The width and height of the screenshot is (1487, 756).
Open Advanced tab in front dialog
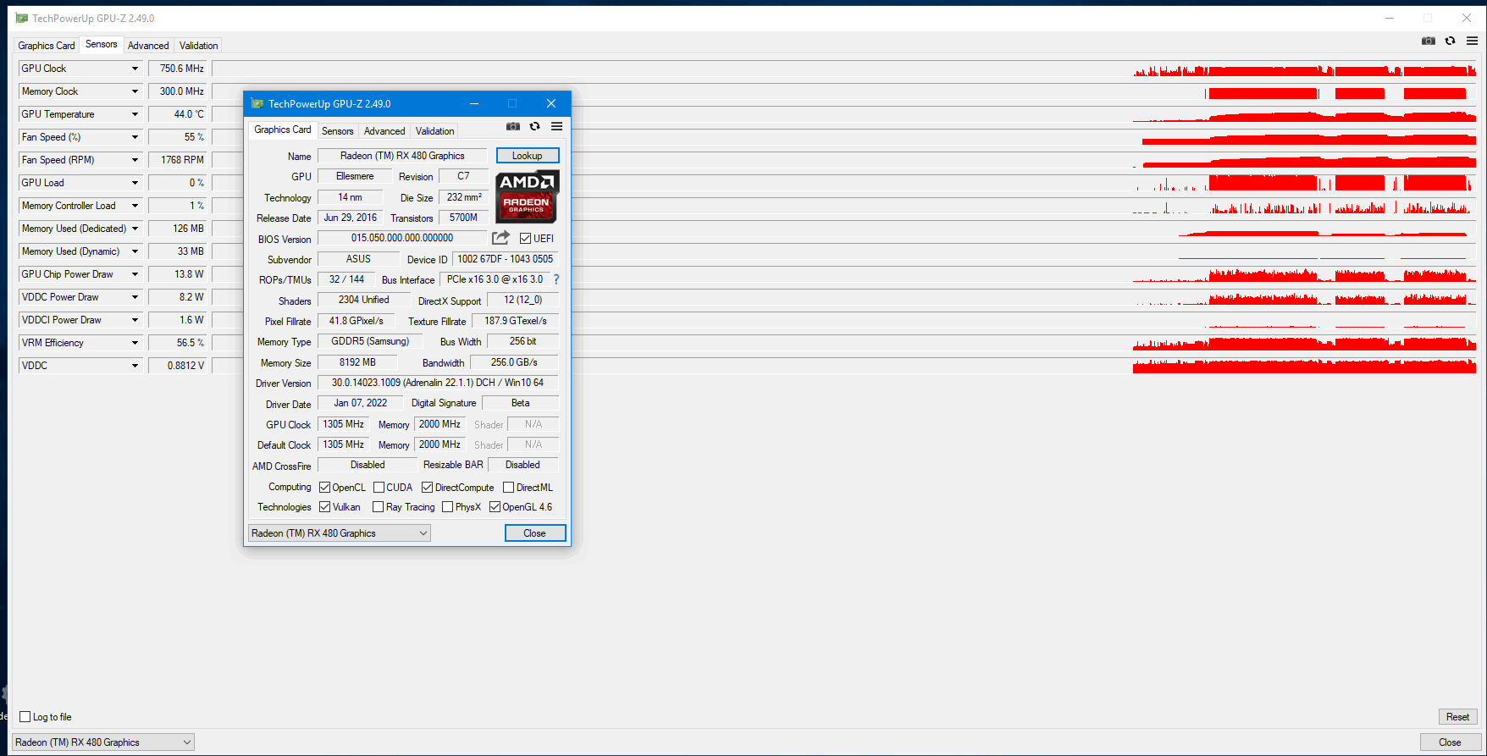pyautogui.click(x=384, y=131)
